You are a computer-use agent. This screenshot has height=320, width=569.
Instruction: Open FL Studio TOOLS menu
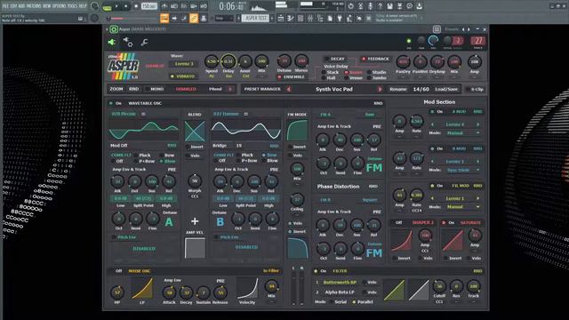(x=73, y=6)
